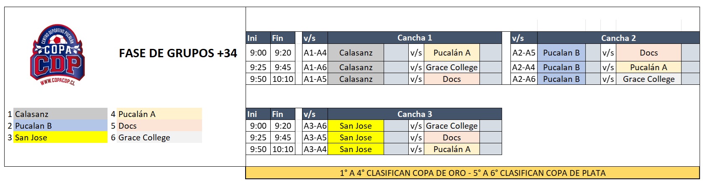Click the www.copacdp.cl text under logo
Image resolution: width=707 pixels, height=188 pixels.
58,81
